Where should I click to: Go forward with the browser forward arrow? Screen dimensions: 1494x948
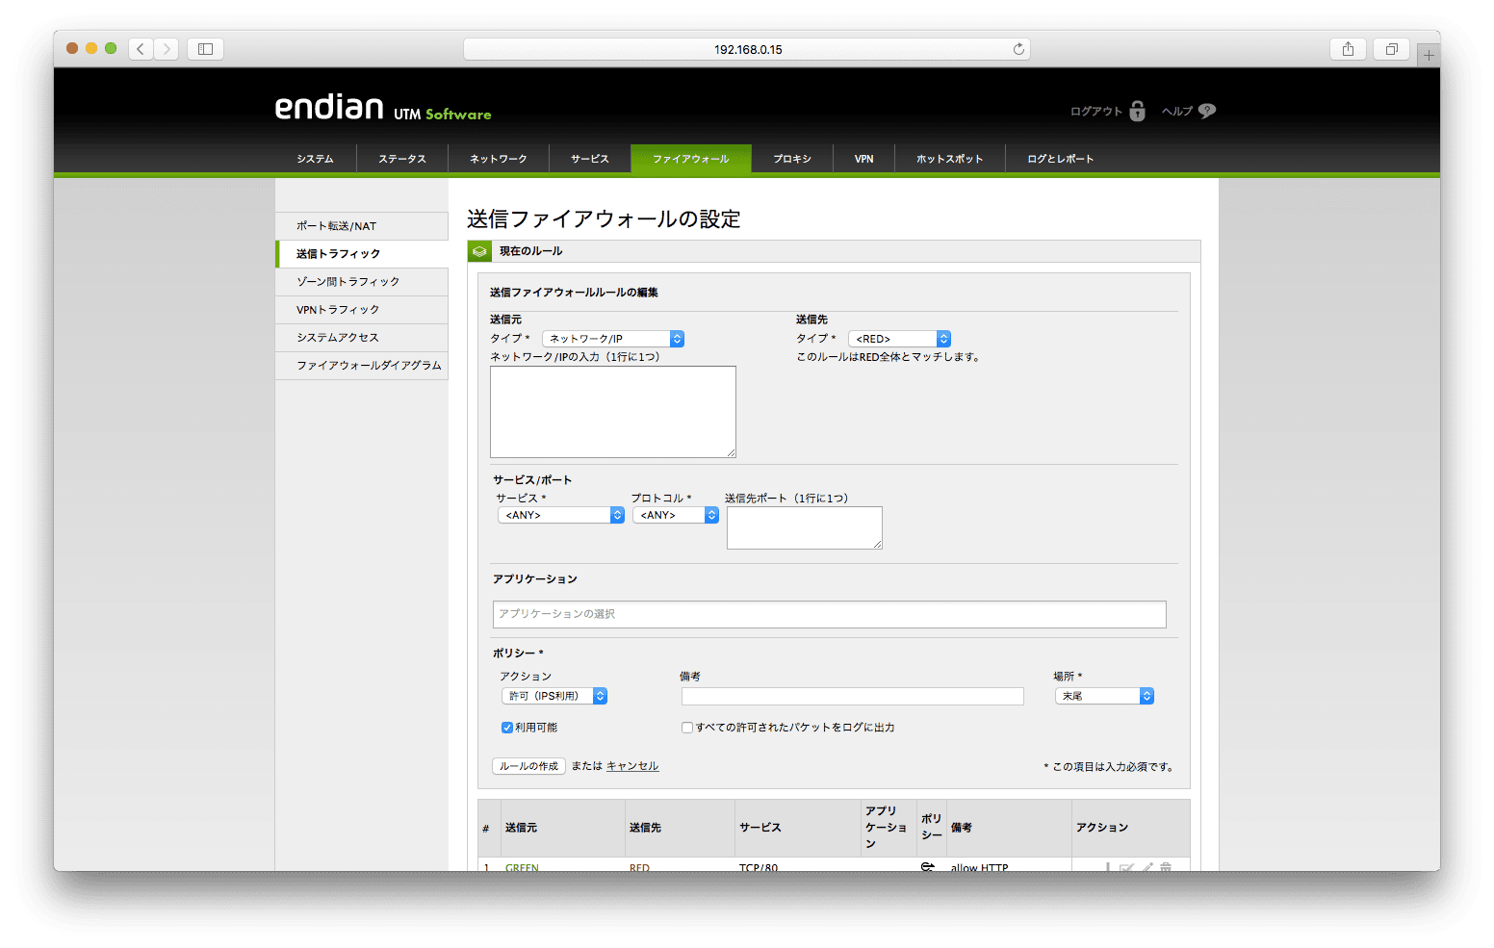click(x=167, y=49)
